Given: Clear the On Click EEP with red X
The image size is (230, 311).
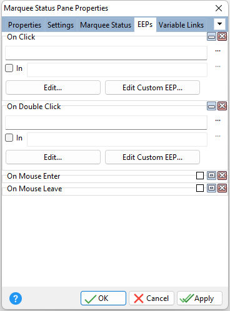Looking at the screenshot, I should (222, 36).
